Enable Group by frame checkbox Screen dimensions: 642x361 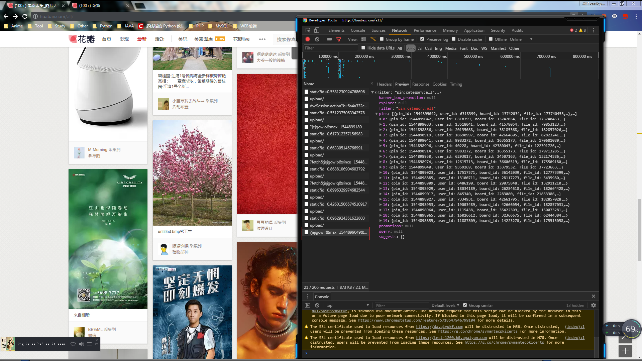pos(382,39)
